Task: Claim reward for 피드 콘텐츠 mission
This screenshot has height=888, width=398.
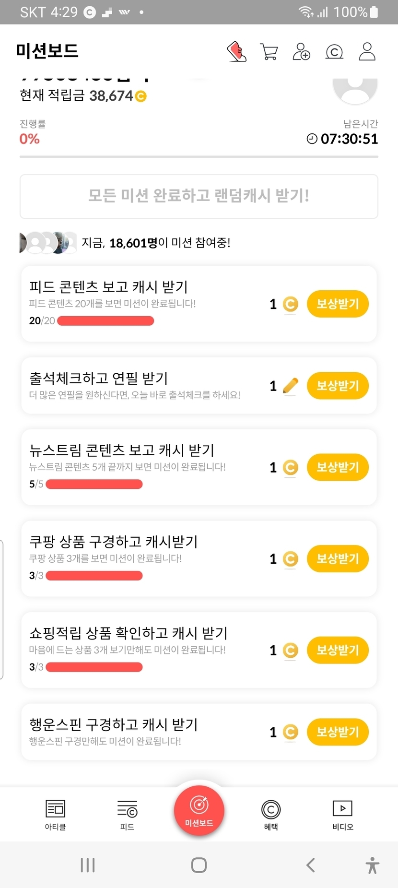Action: point(338,304)
